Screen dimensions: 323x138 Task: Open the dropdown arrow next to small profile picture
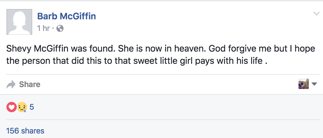point(314,84)
